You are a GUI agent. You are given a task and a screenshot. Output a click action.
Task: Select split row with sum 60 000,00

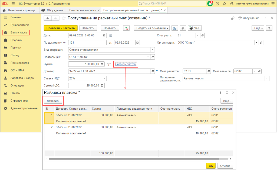pyautogui.click(x=139, y=130)
